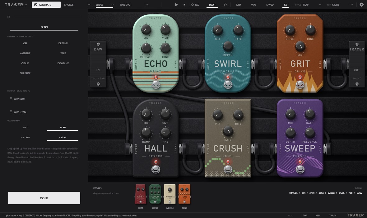Click the ECHO pedal TIME knob
The height and width of the screenshot is (218, 367).
tap(165, 30)
